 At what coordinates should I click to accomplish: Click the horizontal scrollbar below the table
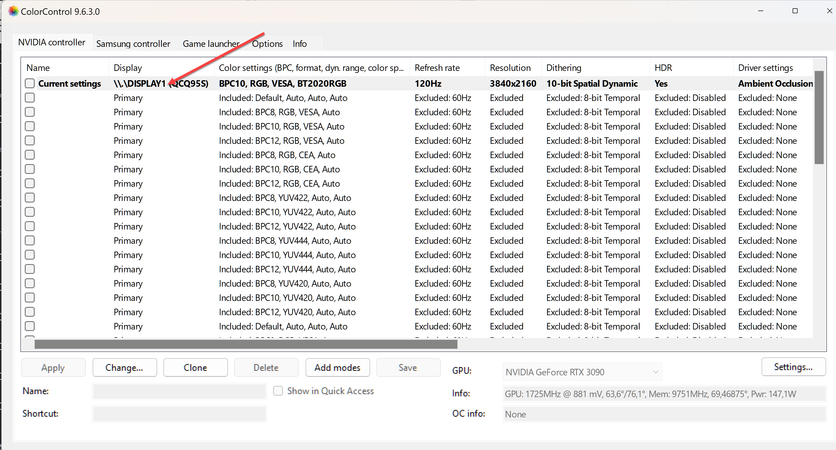tap(246, 345)
